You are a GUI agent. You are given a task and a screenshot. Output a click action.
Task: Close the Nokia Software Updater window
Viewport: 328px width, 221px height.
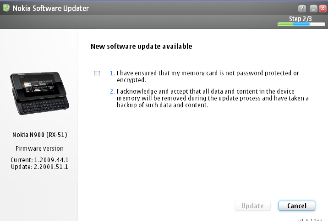323,9
